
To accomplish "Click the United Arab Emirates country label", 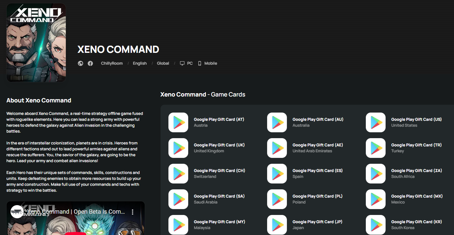I will point(312,151).
